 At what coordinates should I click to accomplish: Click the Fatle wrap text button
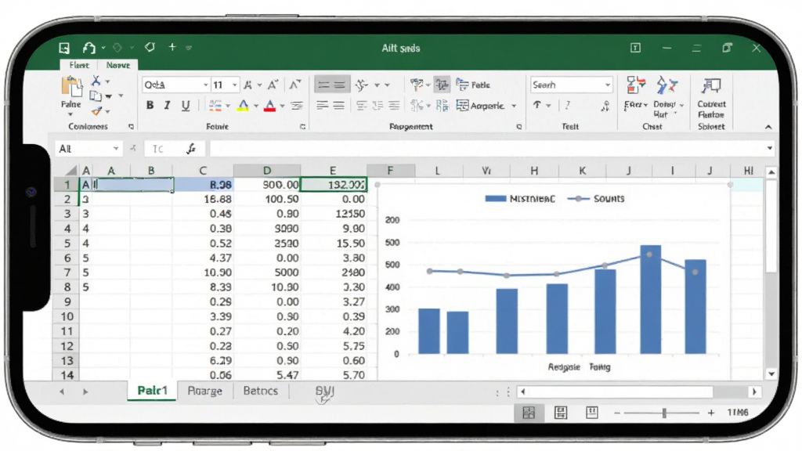[472, 85]
